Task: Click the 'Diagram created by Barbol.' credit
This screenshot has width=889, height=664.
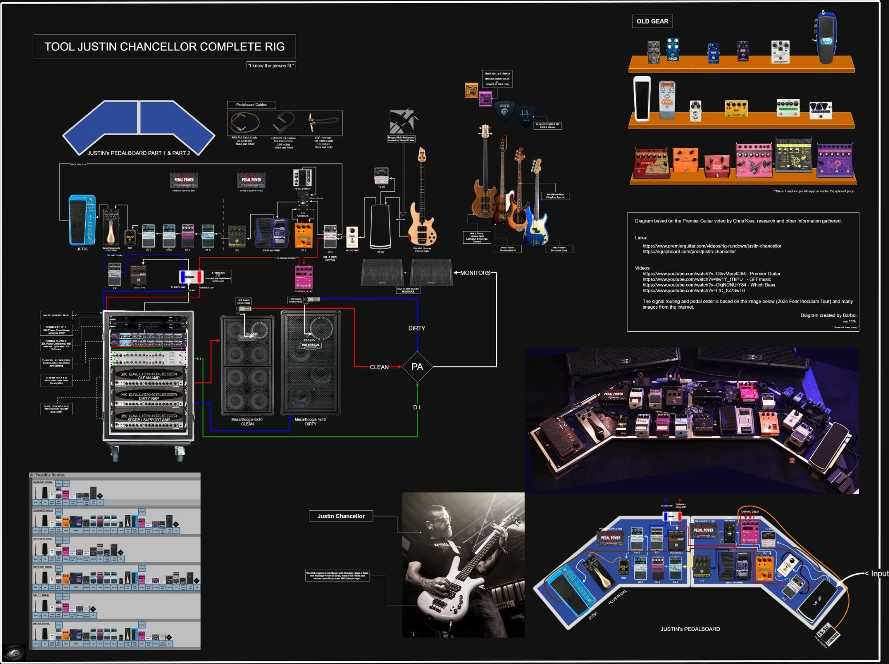Action: [x=829, y=315]
